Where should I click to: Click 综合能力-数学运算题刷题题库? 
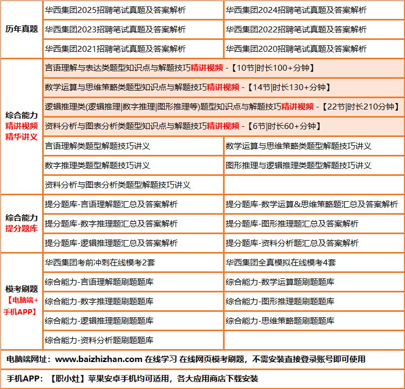314,282
